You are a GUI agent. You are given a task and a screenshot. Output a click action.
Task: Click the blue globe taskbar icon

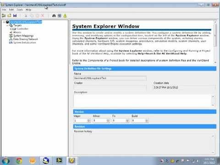coord(45,160)
